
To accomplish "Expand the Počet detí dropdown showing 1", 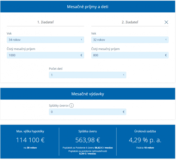I will point(88,75).
